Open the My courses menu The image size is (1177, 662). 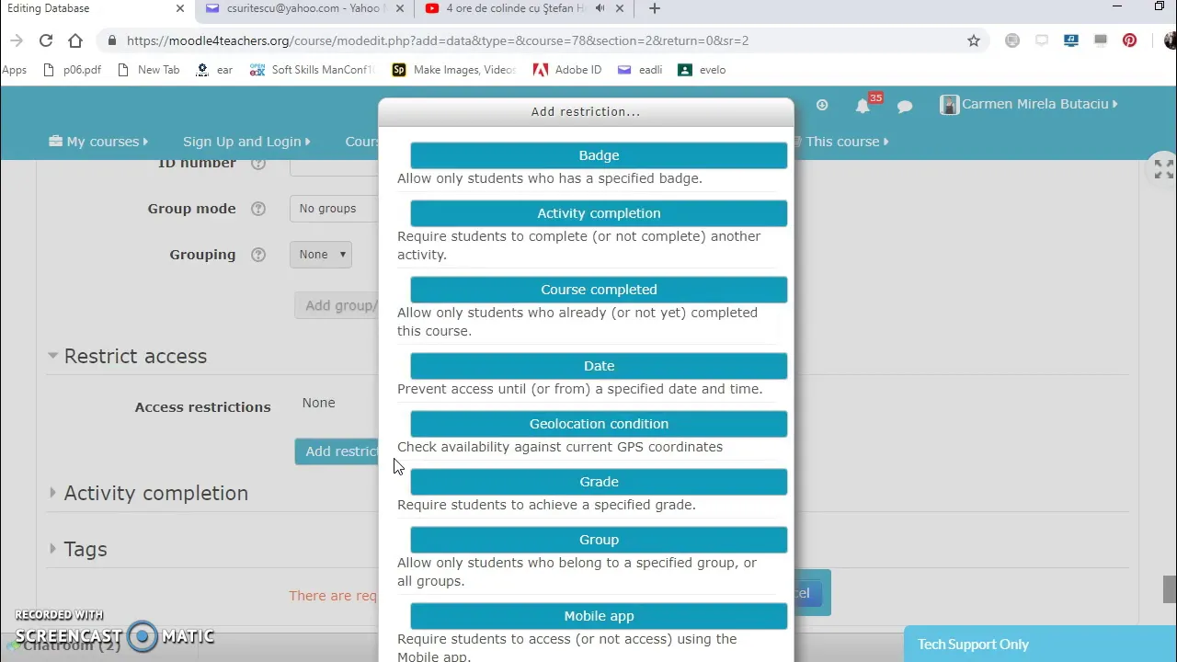pos(98,142)
